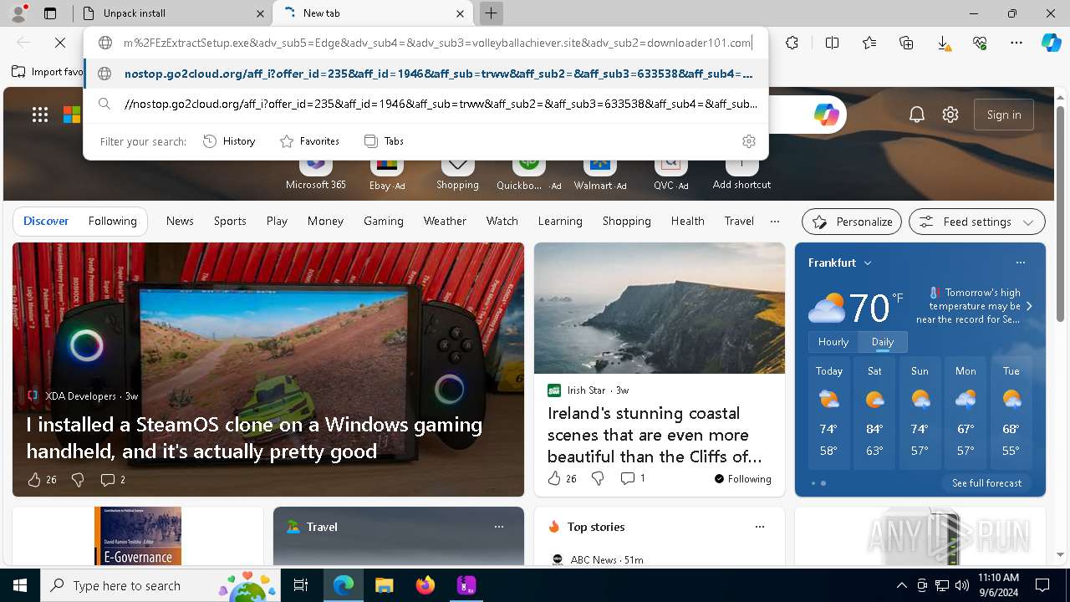Image resolution: width=1070 pixels, height=602 pixels.
Task: Toggle the Split screen icon
Action: 832,43
